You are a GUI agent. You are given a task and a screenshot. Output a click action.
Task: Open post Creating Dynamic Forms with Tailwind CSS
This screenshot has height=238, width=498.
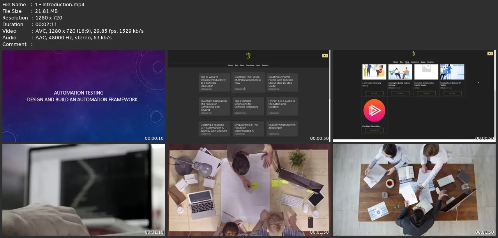click(x=282, y=82)
